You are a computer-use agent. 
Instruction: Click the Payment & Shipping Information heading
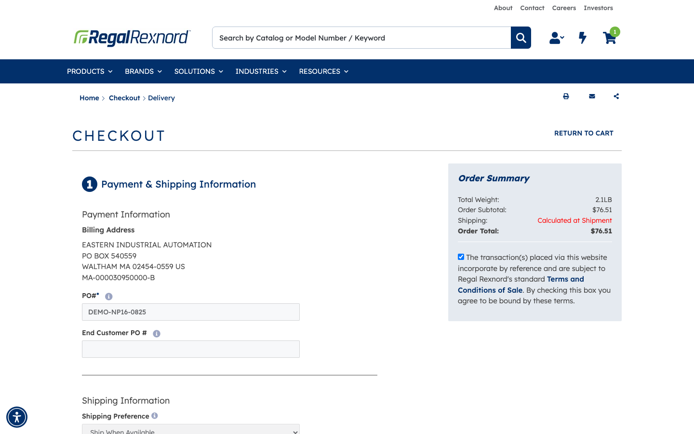point(178,184)
